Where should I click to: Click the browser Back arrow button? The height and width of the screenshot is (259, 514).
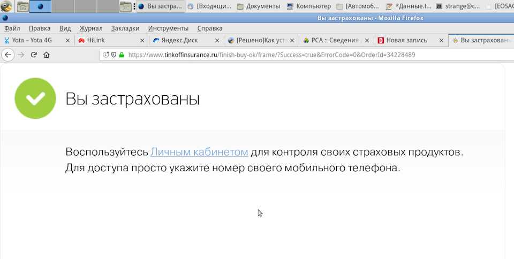pos(8,55)
